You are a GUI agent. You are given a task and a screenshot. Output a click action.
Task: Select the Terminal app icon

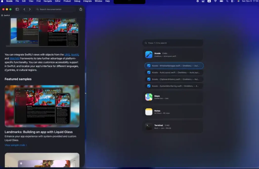[x=149, y=126]
